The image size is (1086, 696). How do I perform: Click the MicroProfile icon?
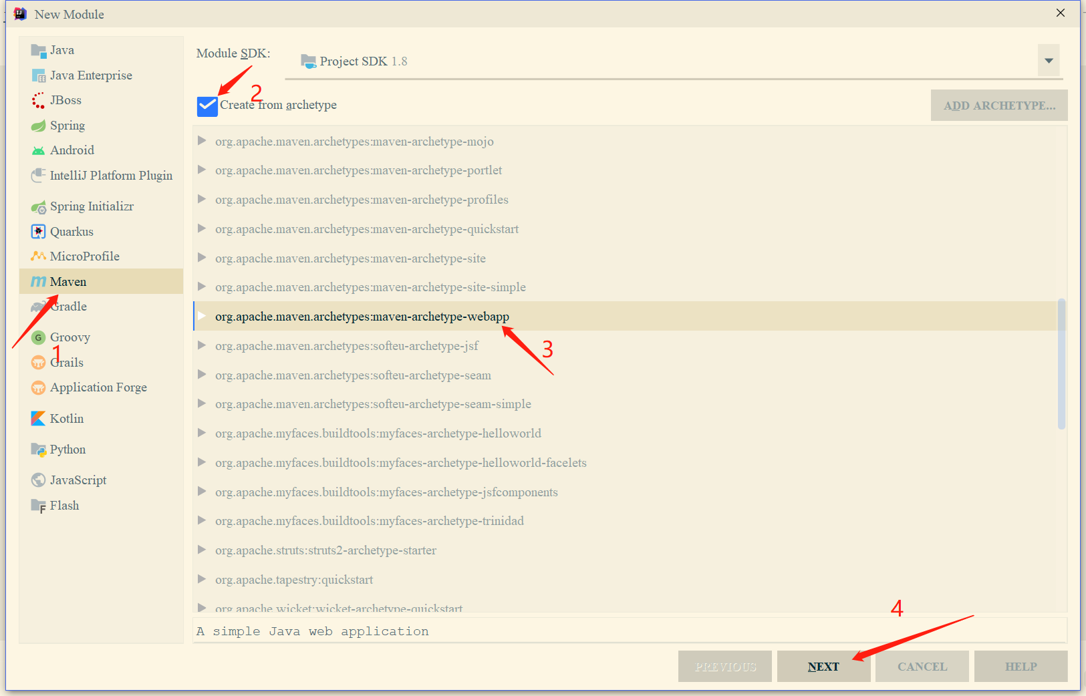pyautogui.click(x=38, y=256)
